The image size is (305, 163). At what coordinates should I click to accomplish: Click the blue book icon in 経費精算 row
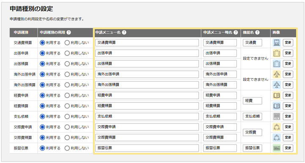pos(277,106)
